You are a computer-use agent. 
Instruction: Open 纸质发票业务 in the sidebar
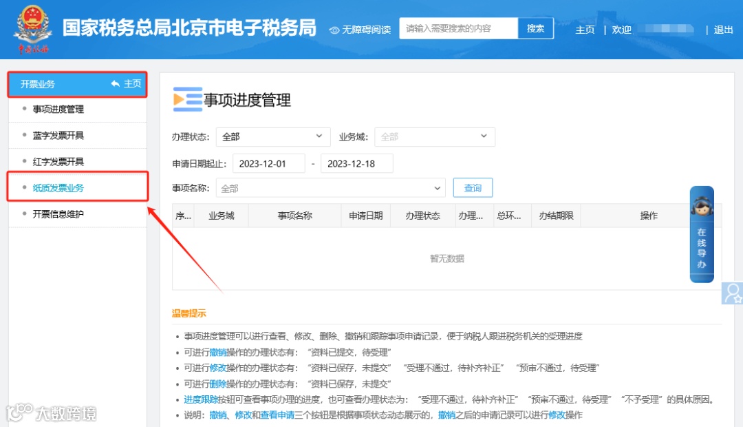tap(58, 187)
